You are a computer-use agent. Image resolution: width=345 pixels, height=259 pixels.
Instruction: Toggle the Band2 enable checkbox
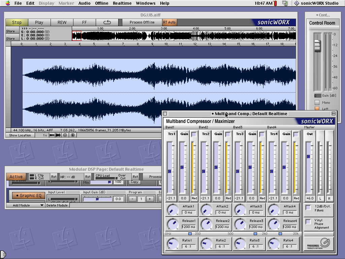pyautogui.click(x=228, y=134)
